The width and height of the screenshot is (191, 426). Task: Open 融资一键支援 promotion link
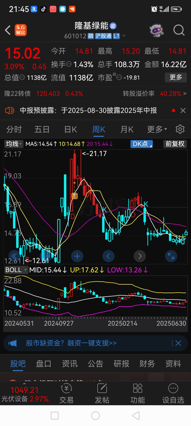[x=71, y=343]
